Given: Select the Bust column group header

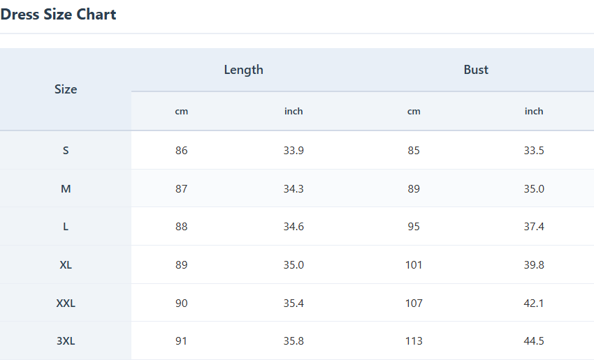Looking at the screenshot, I should click(476, 70).
